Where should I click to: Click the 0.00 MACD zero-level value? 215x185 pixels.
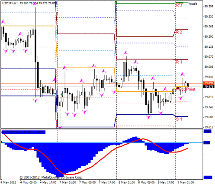(206, 143)
